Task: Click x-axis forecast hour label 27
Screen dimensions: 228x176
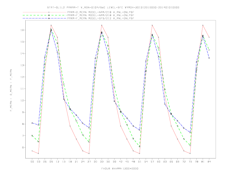Action: (x=89, y=162)
